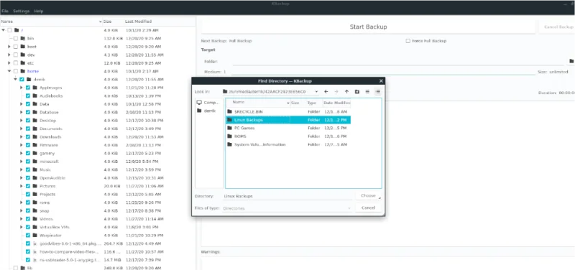This screenshot has width=575, height=270.
Task: Collapse the home folder node
Action: coord(9,71)
